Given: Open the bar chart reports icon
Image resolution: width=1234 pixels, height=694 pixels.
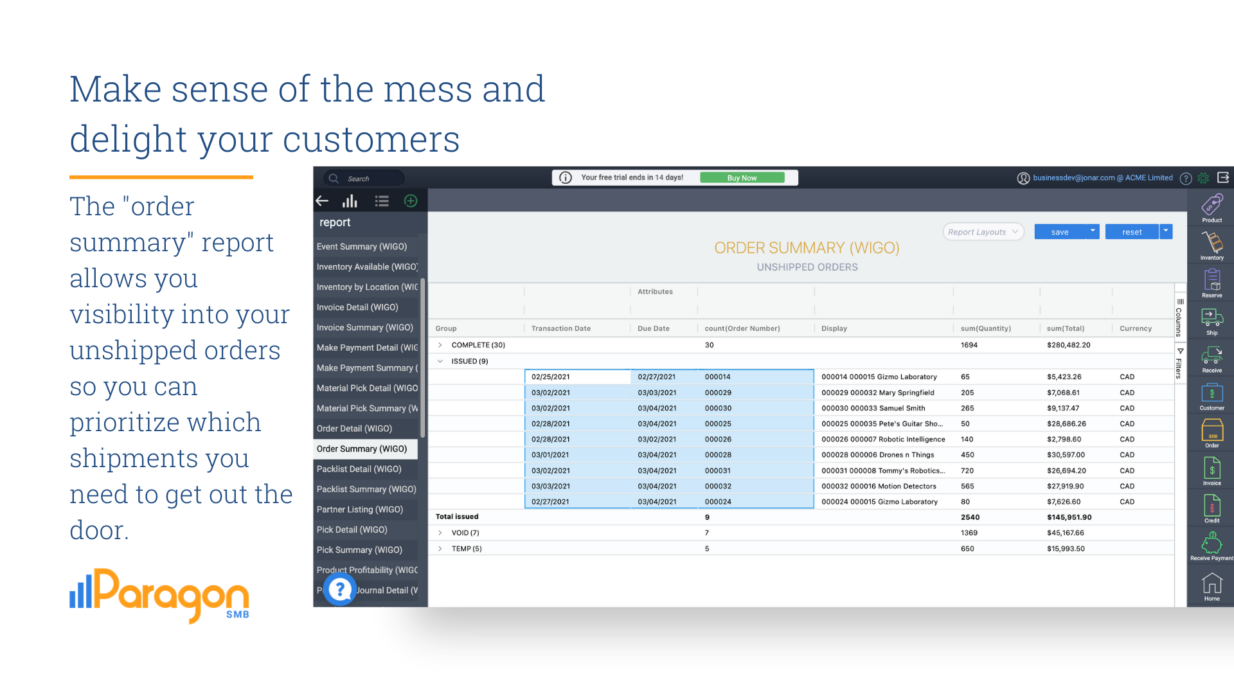Looking at the screenshot, I should (350, 201).
